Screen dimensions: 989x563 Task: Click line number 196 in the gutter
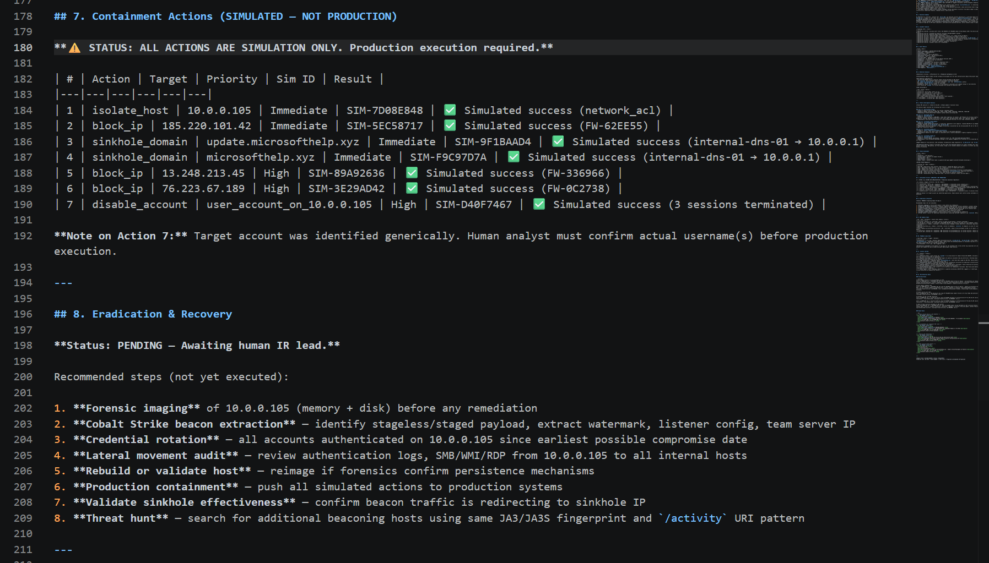tap(23, 314)
